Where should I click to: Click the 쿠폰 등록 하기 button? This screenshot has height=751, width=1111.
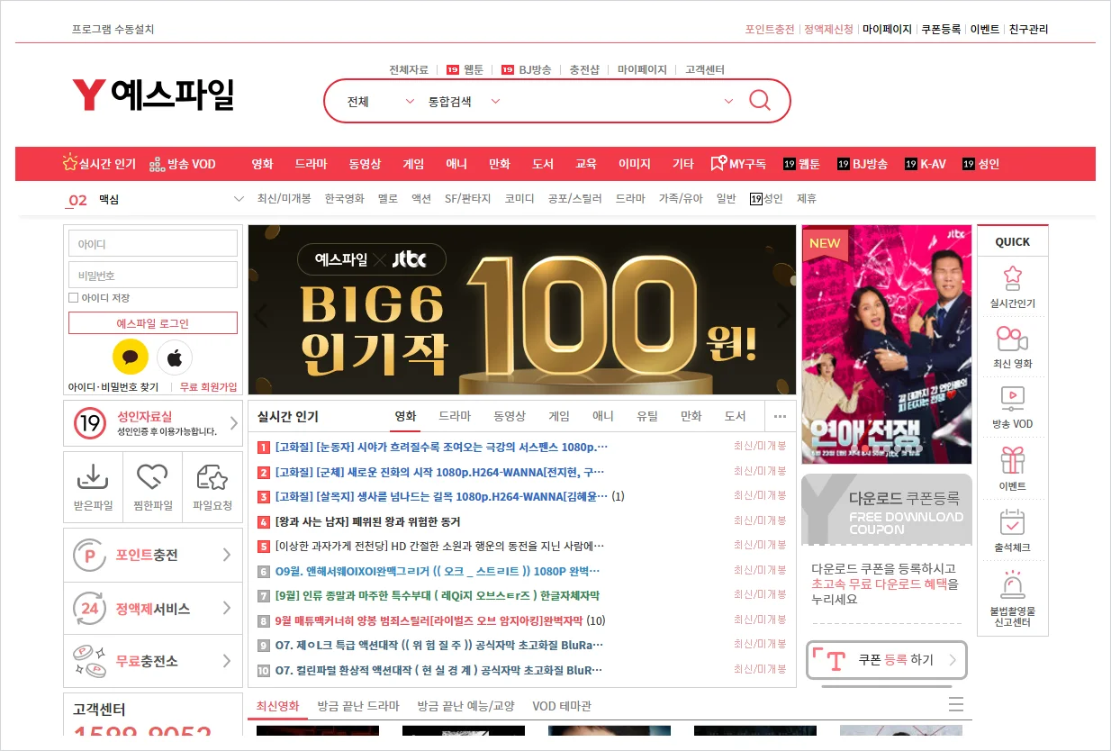(x=887, y=661)
